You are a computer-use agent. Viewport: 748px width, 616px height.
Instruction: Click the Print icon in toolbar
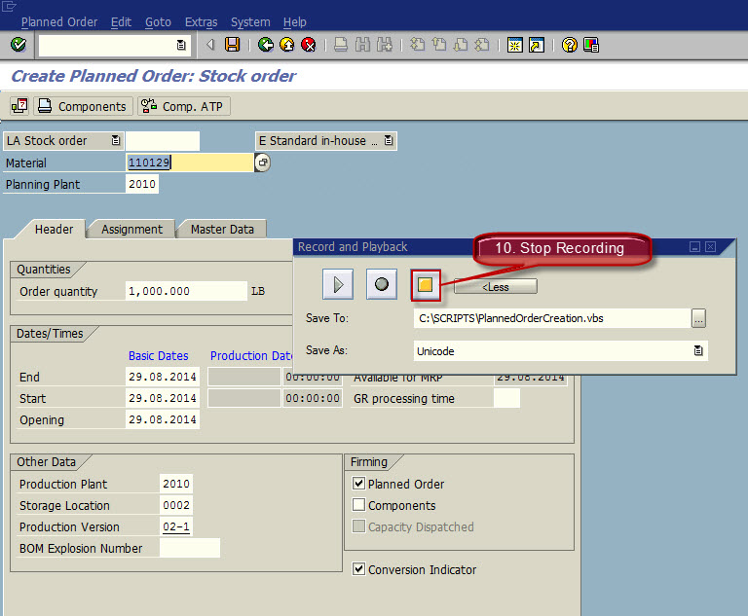point(341,45)
